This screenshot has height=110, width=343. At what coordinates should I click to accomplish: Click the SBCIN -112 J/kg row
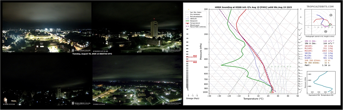coord(319,53)
